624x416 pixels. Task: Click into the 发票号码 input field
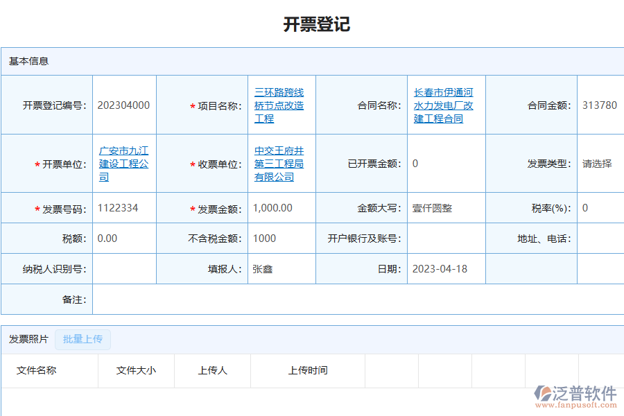pos(123,207)
